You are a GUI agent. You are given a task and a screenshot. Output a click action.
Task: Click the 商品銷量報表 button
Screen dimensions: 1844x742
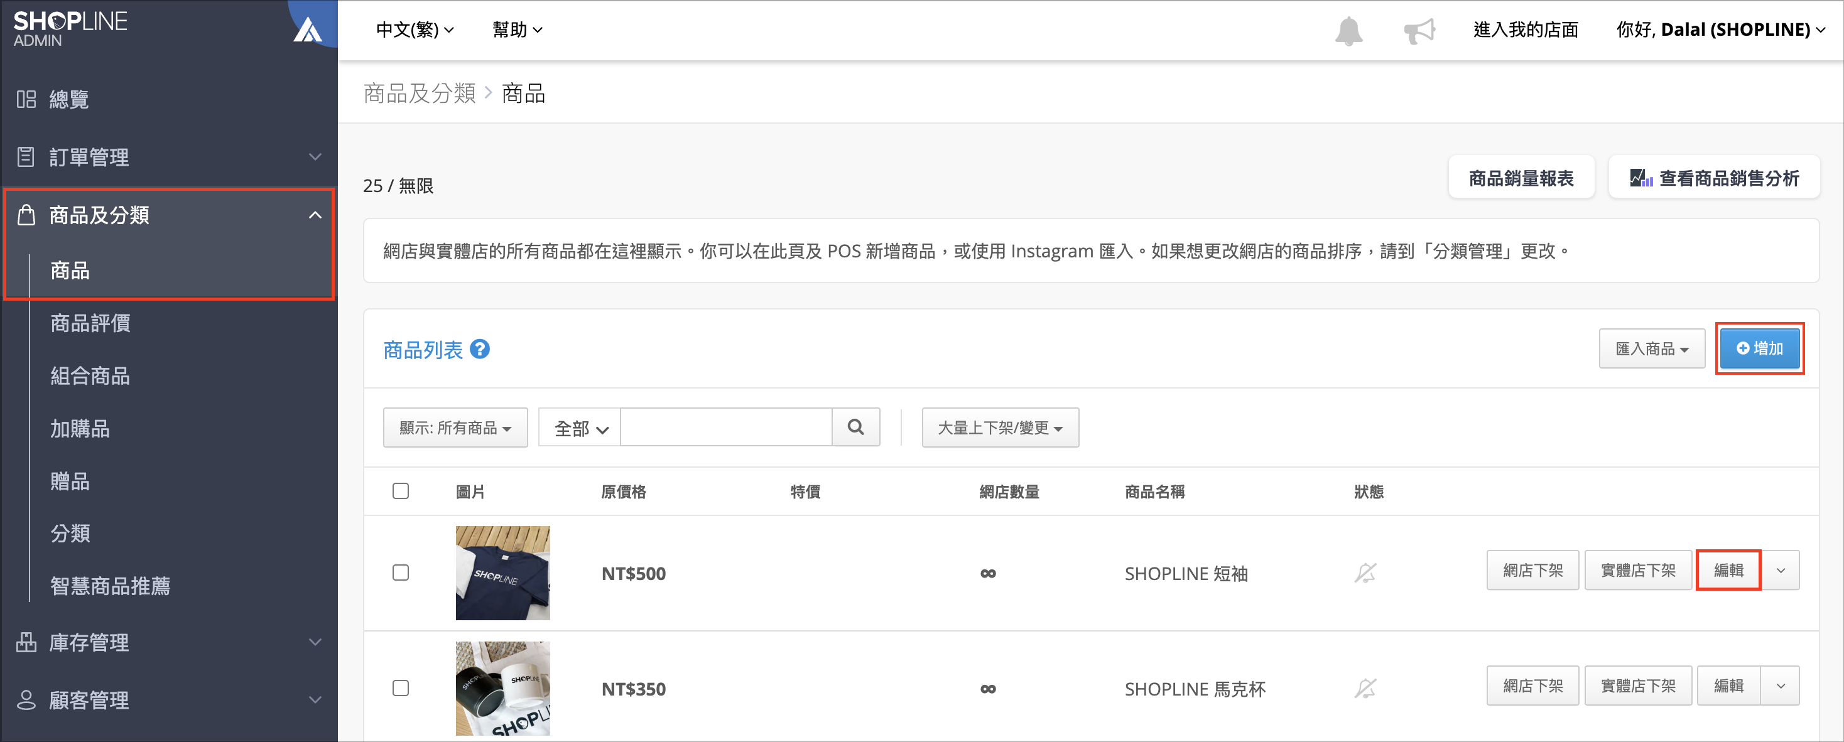[1521, 178]
